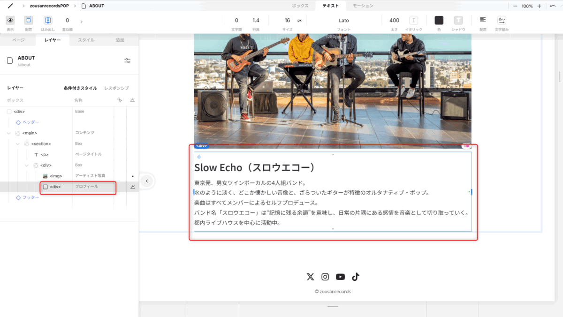The height and width of the screenshot is (317, 563).
Task: Open the Lato font dropdown
Action: coord(344,20)
